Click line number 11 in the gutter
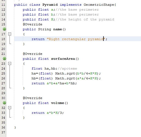141x137 pixels. coord(3,5)
